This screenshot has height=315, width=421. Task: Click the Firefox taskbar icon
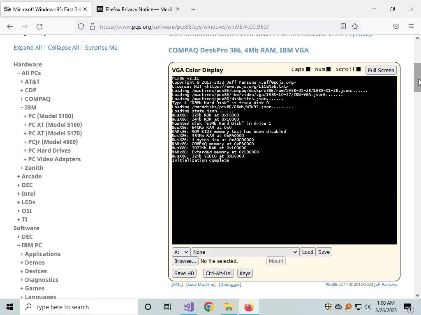[249, 307]
